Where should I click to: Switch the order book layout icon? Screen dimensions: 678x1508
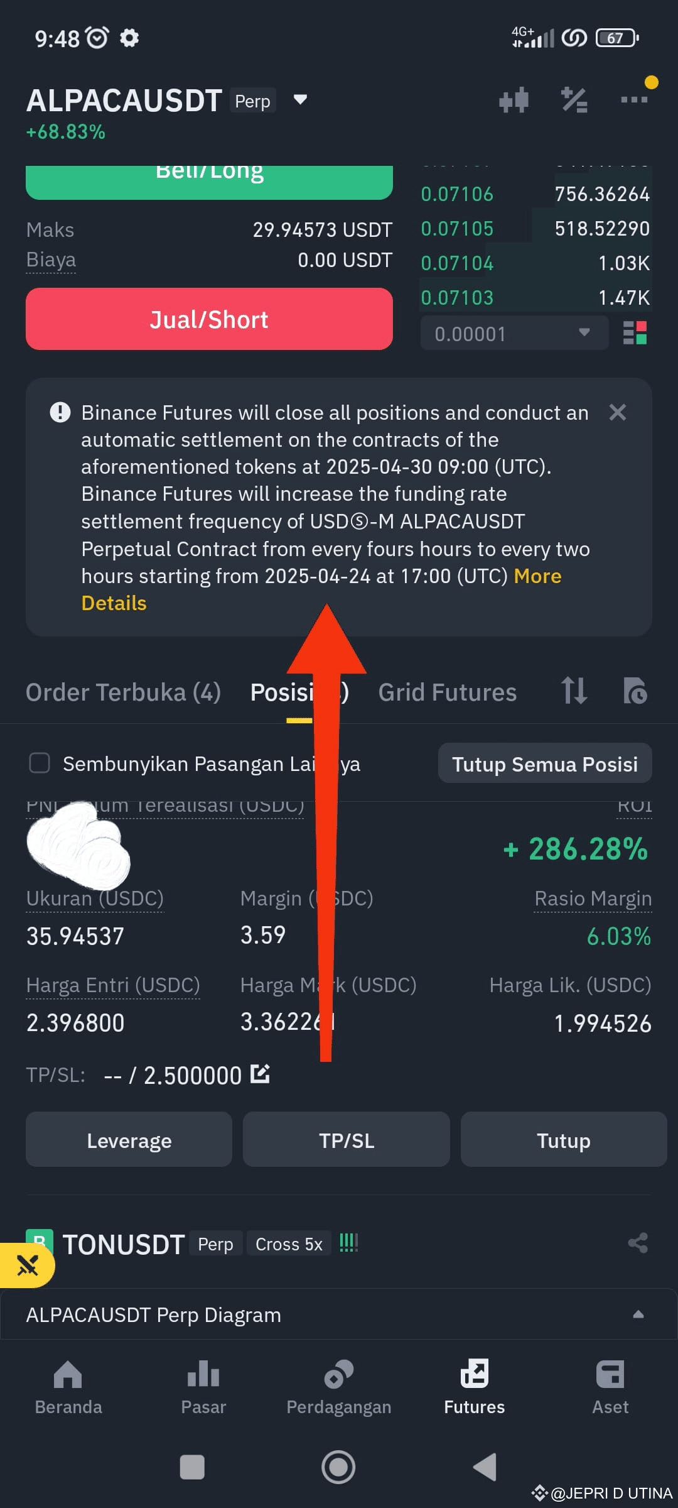click(x=635, y=333)
